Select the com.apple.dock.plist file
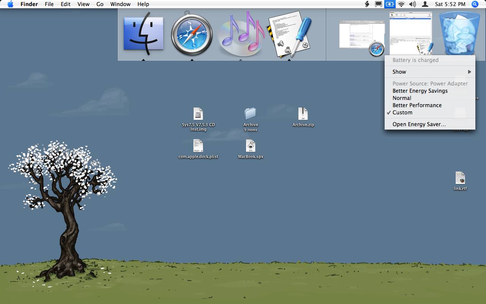Viewport: 486px width, 304px height. (x=198, y=149)
